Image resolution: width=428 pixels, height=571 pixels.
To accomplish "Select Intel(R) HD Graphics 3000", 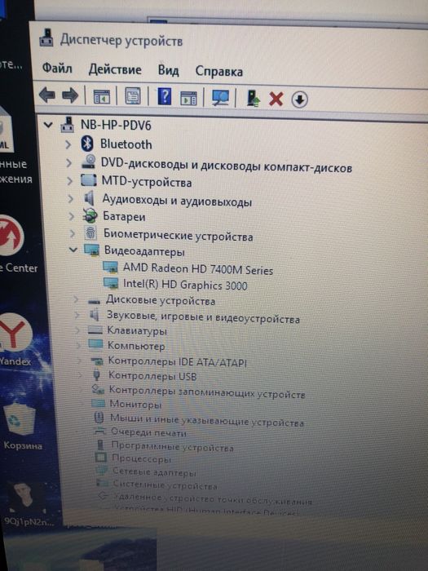I will (x=185, y=285).
